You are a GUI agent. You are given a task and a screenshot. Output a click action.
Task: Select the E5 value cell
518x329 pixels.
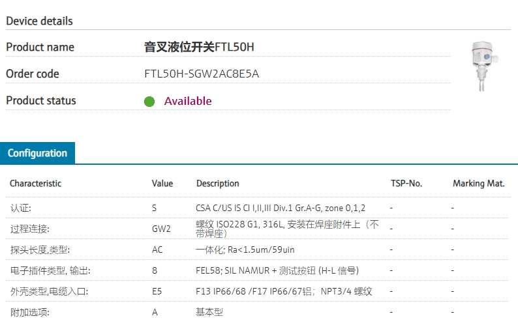157,291
